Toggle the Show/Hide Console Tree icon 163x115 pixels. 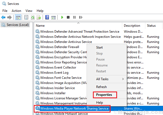tap(18, 17)
